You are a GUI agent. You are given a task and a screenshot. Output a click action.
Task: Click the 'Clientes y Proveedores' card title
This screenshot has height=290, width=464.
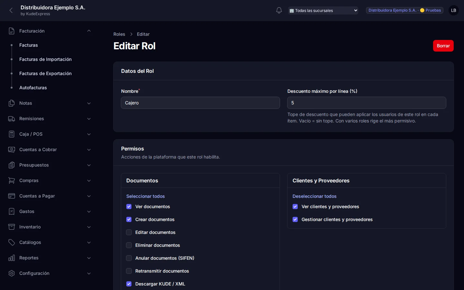321,180
